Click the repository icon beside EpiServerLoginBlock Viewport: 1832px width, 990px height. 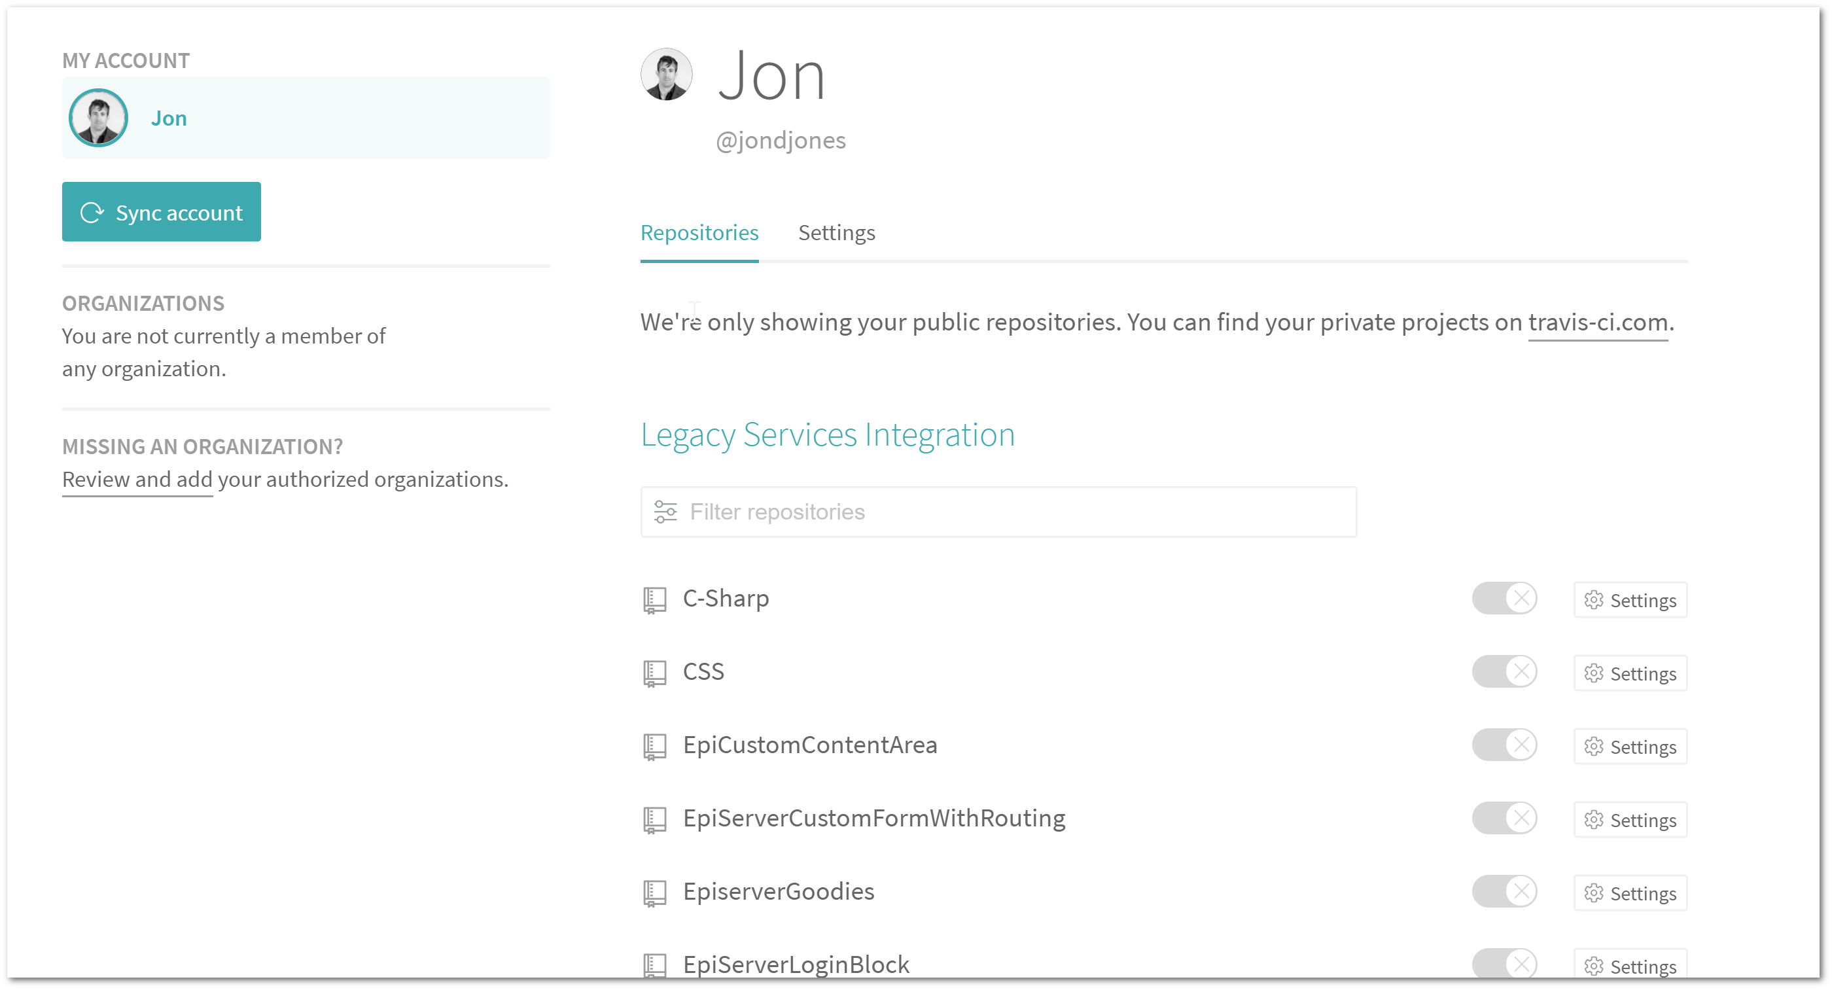point(654,966)
